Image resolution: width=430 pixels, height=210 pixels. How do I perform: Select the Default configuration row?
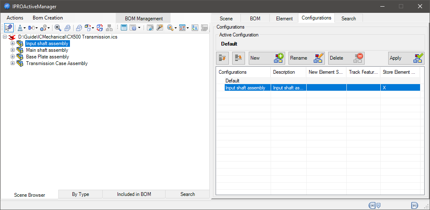(233, 81)
